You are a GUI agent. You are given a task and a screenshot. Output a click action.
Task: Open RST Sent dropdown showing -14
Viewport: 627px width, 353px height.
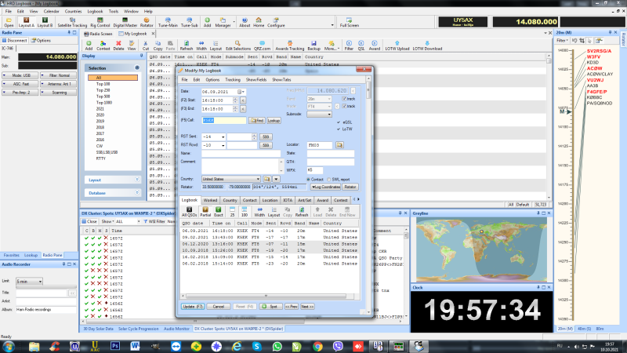click(x=223, y=136)
